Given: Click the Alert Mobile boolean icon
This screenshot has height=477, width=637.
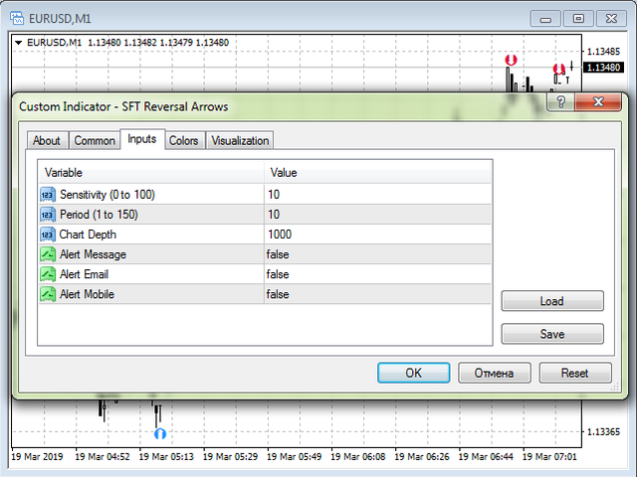Looking at the screenshot, I should tap(48, 294).
